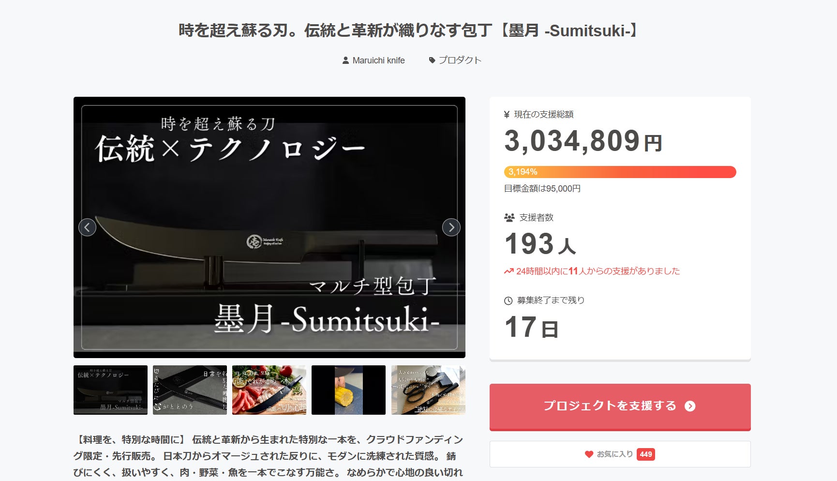Click the プロジェクトを支援する button
Viewport: 837px width, 481px height.
620,406
